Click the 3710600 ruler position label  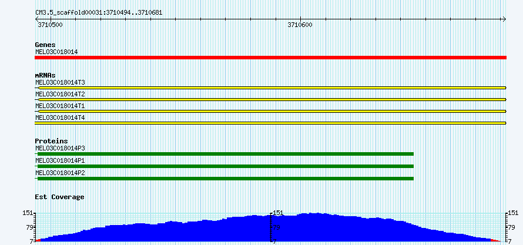(300, 25)
